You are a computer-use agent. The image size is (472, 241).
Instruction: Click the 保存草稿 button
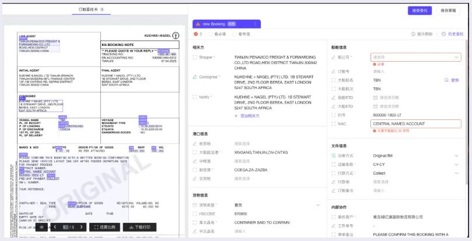[x=452, y=10]
